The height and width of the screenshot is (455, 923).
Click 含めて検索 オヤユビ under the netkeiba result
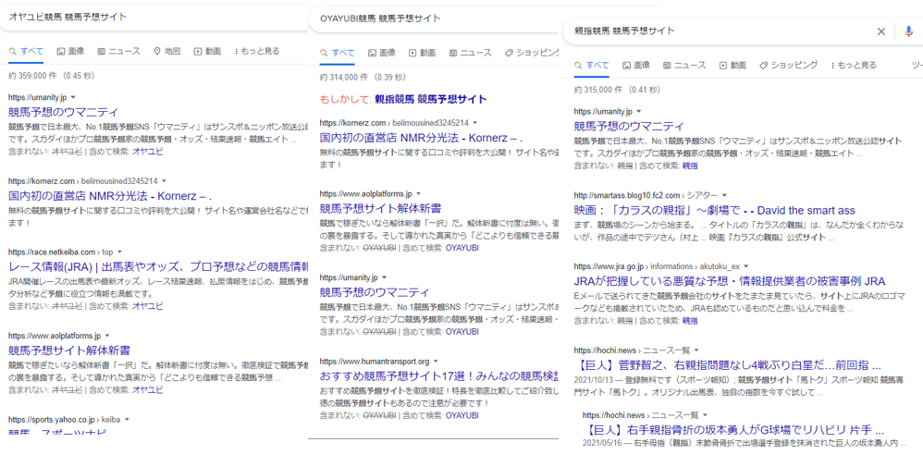click(147, 306)
